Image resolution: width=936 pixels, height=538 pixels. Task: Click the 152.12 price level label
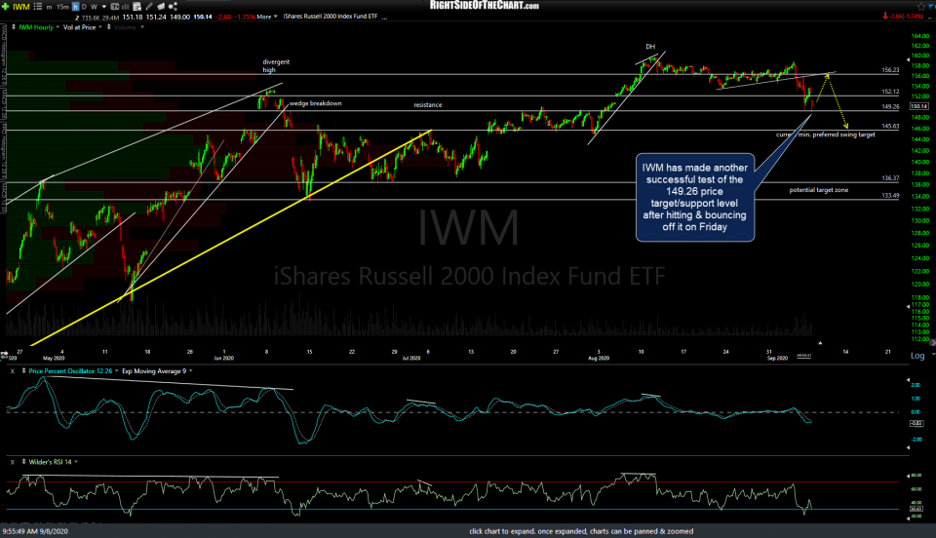tap(890, 92)
